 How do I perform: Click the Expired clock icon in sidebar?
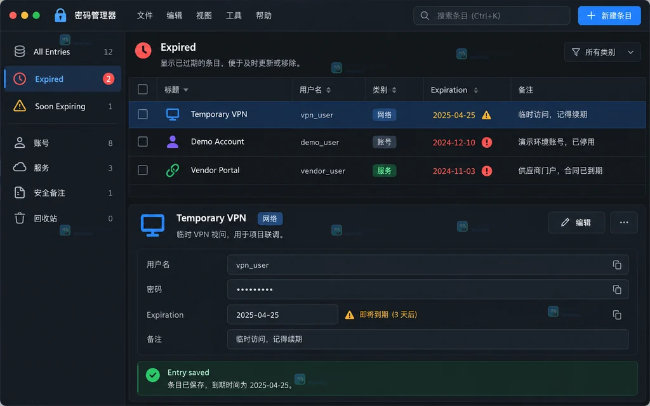(20, 79)
